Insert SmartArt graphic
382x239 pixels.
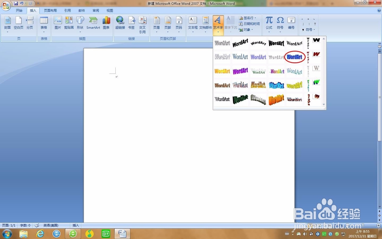(x=93, y=23)
